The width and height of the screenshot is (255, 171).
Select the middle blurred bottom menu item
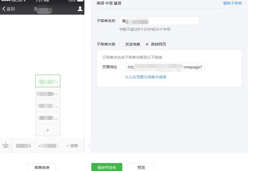(48, 146)
